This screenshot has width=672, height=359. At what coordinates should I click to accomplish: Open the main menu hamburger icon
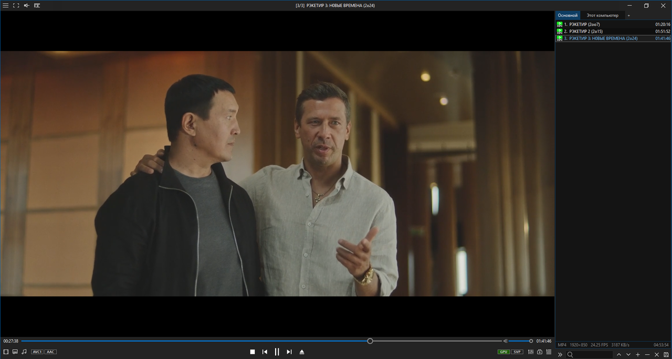tap(5, 5)
